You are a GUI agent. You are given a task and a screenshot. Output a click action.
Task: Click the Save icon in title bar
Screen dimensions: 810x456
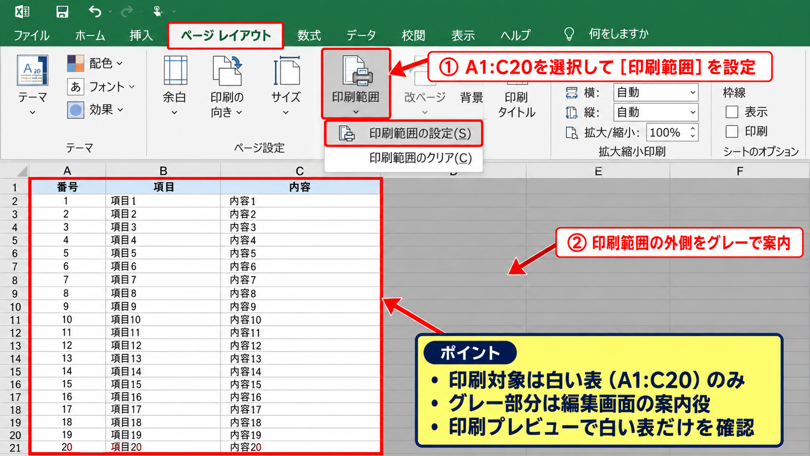tap(62, 11)
